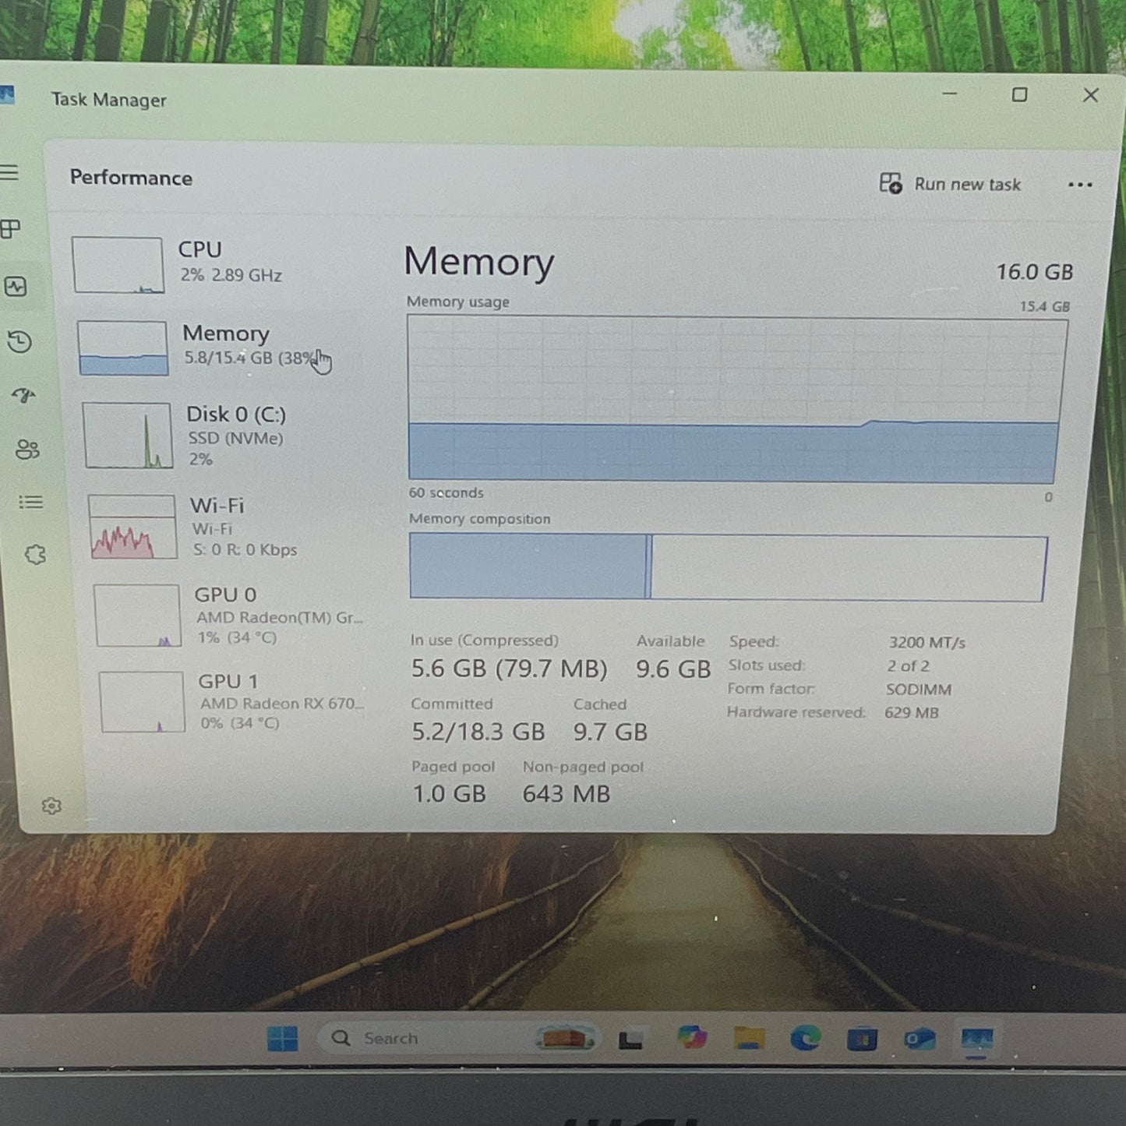Launch Microsoft Edge from the taskbar
Image resolution: width=1126 pixels, height=1126 pixels.
805,1039
